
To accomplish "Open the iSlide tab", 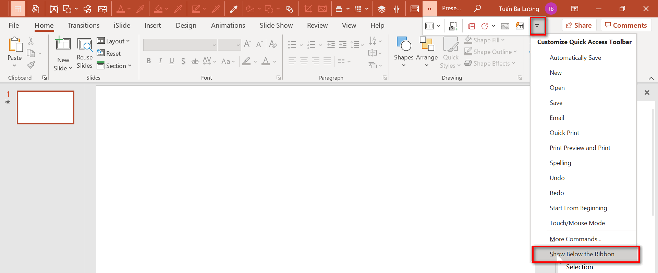I will click(122, 25).
